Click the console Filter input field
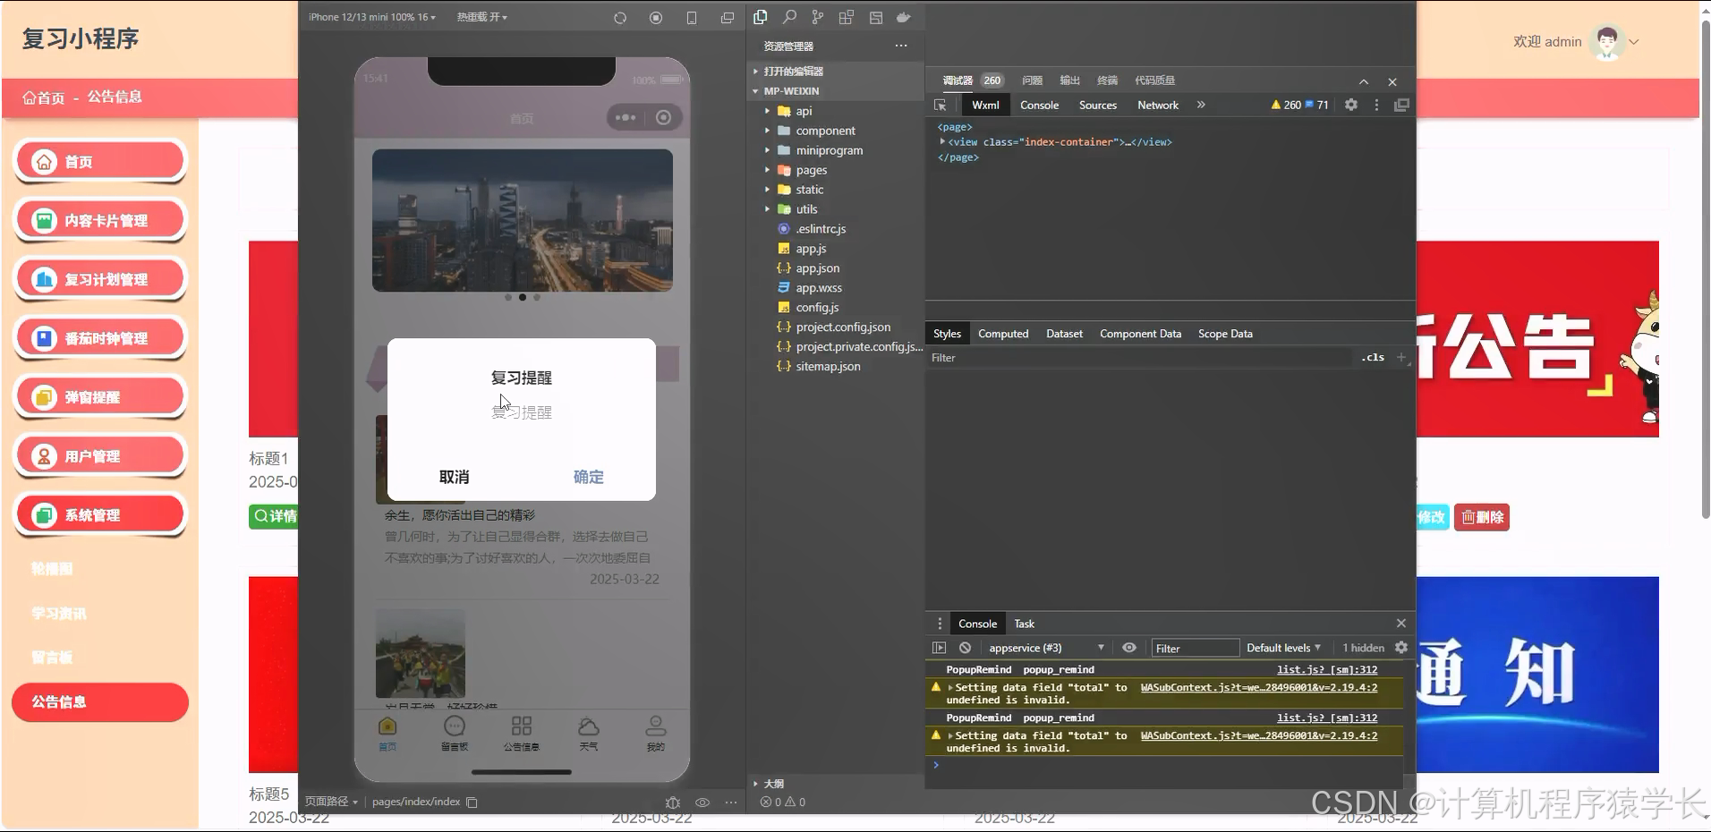Viewport: 1711px width, 832px height. pyautogui.click(x=1195, y=648)
